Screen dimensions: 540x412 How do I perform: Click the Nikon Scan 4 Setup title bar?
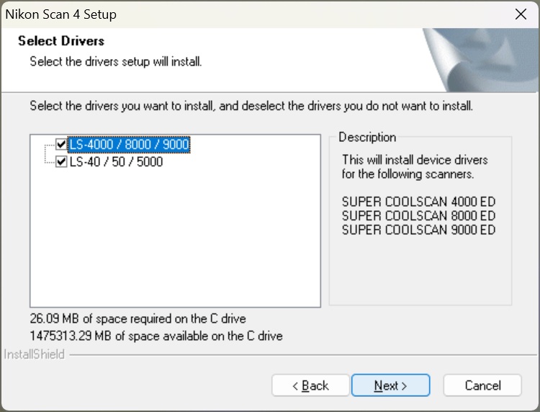pyautogui.click(x=216, y=14)
